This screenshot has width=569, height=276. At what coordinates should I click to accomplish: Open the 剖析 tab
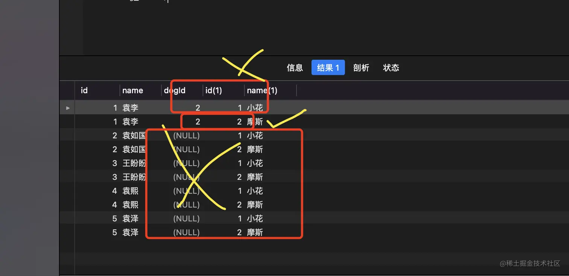click(361, 68)
